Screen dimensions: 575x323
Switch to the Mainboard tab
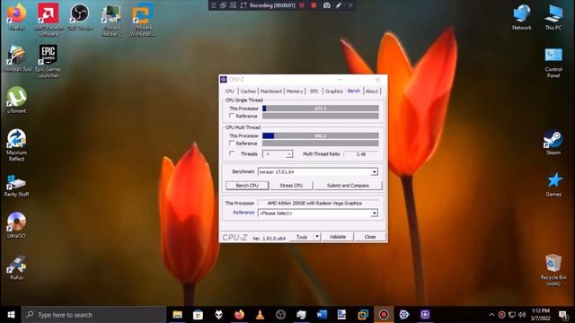point(271,92)
